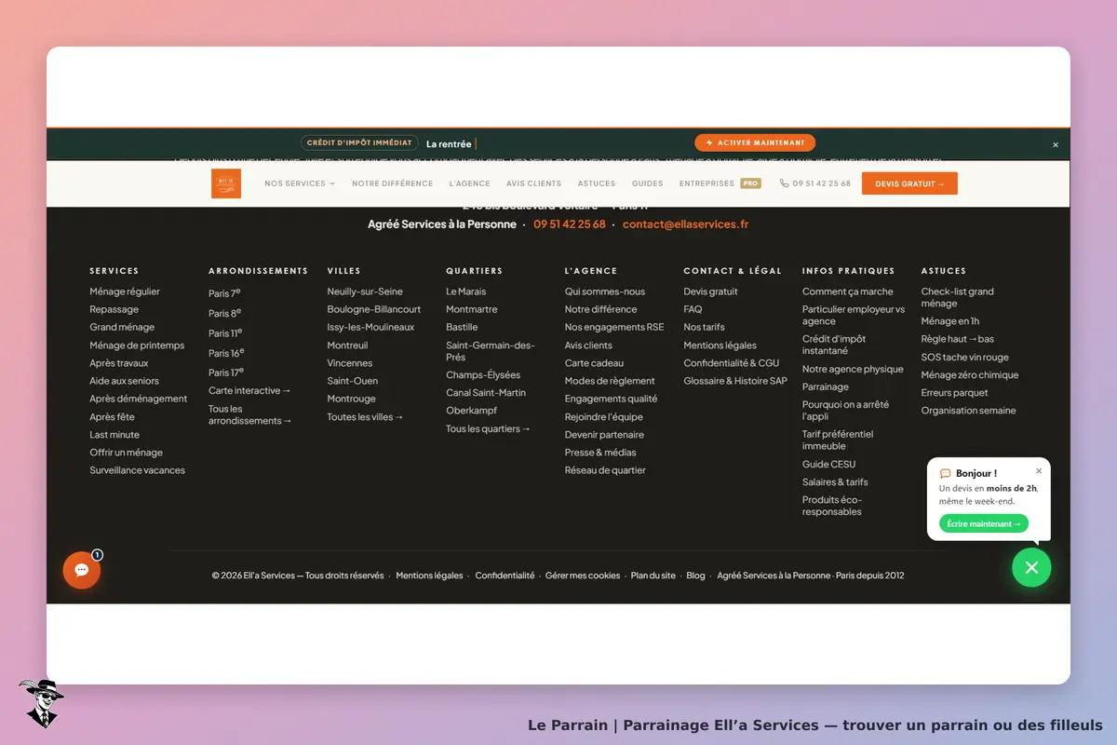The width and height of the screenshot is (1117, 745).
Task: Open Après travaux link
Action: click(119, 363)
